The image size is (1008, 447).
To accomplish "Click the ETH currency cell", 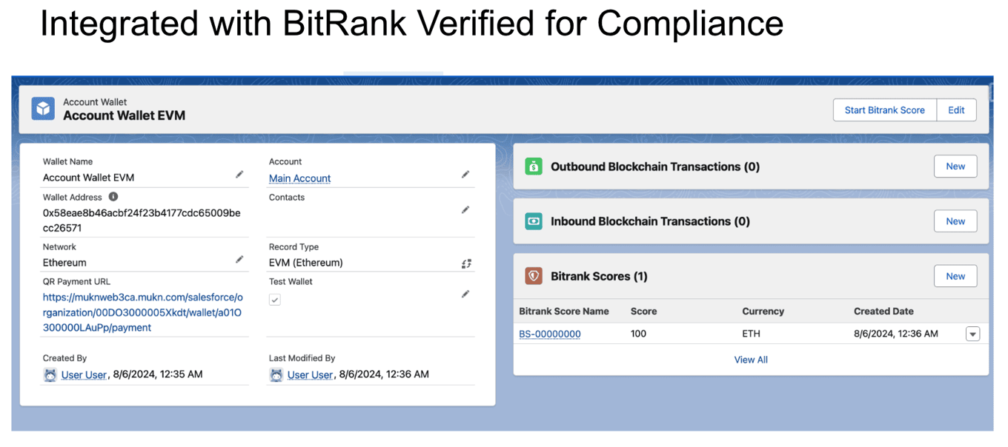I will pyautogui.click(x=751, y=334).
